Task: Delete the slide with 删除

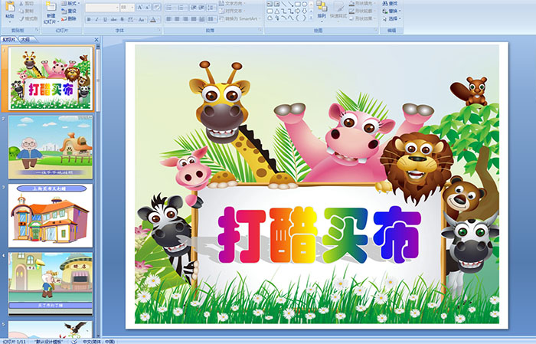Action: click(69, 18)
